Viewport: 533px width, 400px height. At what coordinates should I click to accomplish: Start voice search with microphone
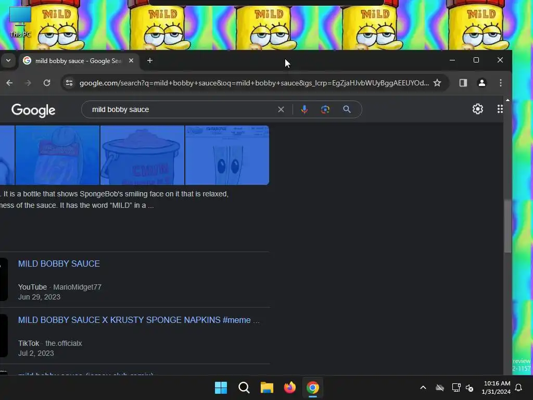304,109
